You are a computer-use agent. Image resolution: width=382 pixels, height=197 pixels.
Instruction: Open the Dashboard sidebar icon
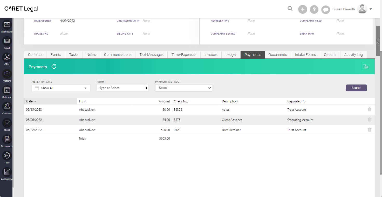click(x=7, y=25)
